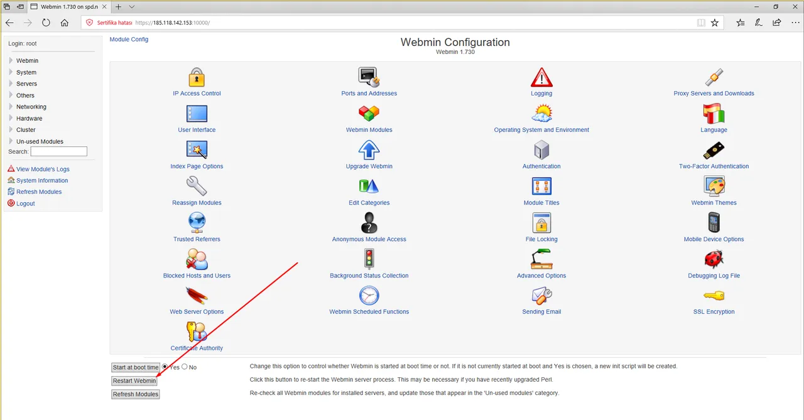Image resolution: width=804 pixels, height=420 pixels.
Task: Open the File Locking icon
Action: click(x=541, y=223)
